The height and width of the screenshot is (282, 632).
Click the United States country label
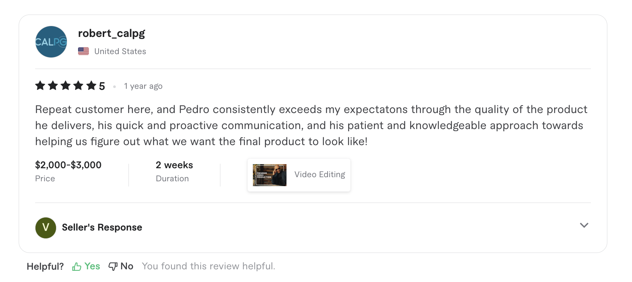120,51
